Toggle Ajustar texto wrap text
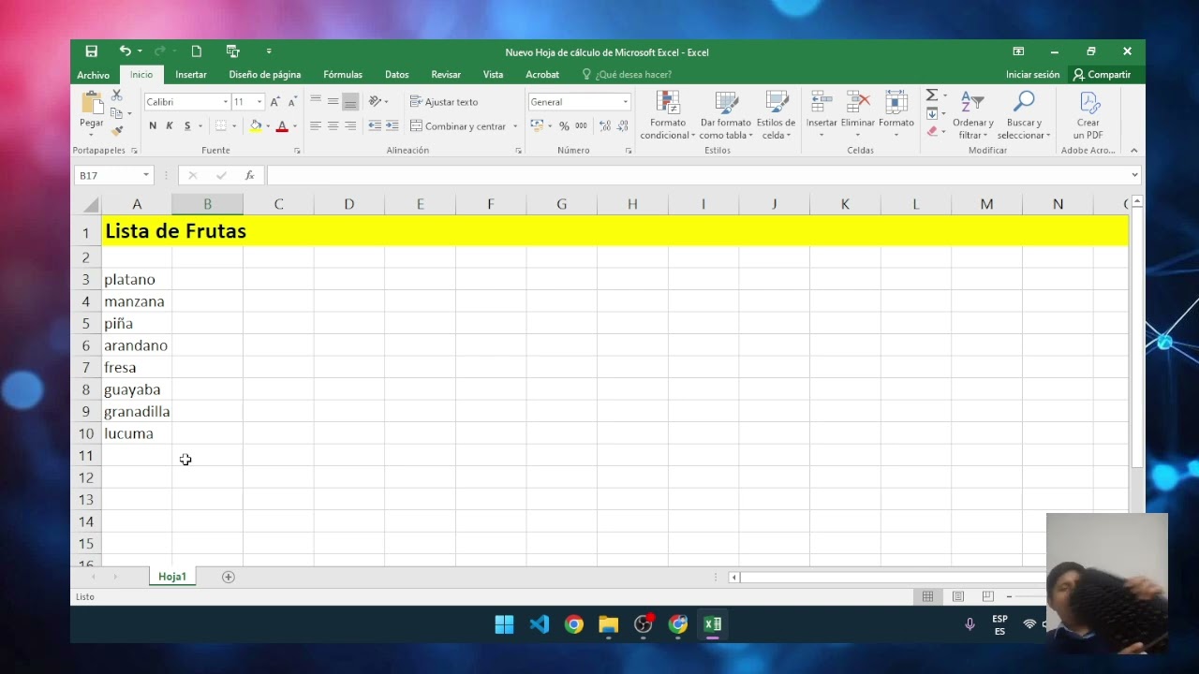 pos(444,101)
